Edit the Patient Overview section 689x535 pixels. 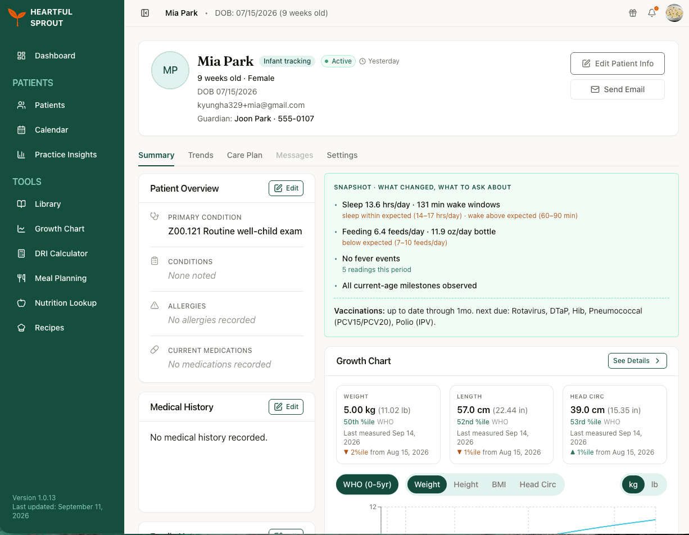coord(286,188)
